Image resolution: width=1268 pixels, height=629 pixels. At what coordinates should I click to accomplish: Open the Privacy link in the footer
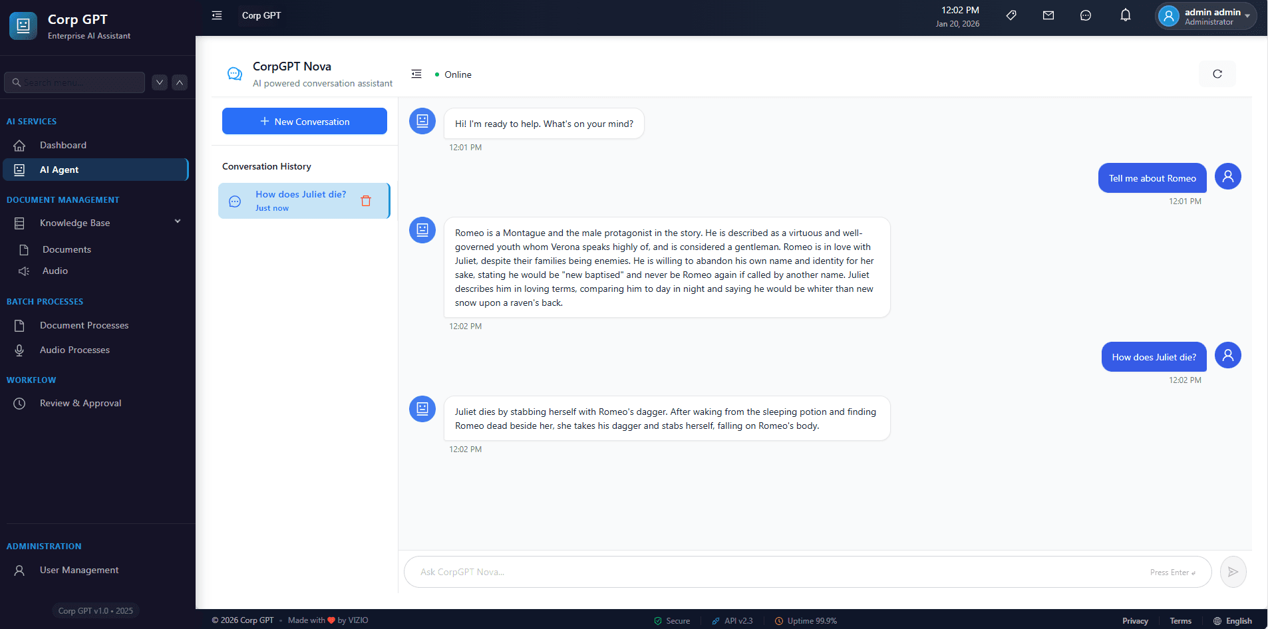tap(1134, 620)
